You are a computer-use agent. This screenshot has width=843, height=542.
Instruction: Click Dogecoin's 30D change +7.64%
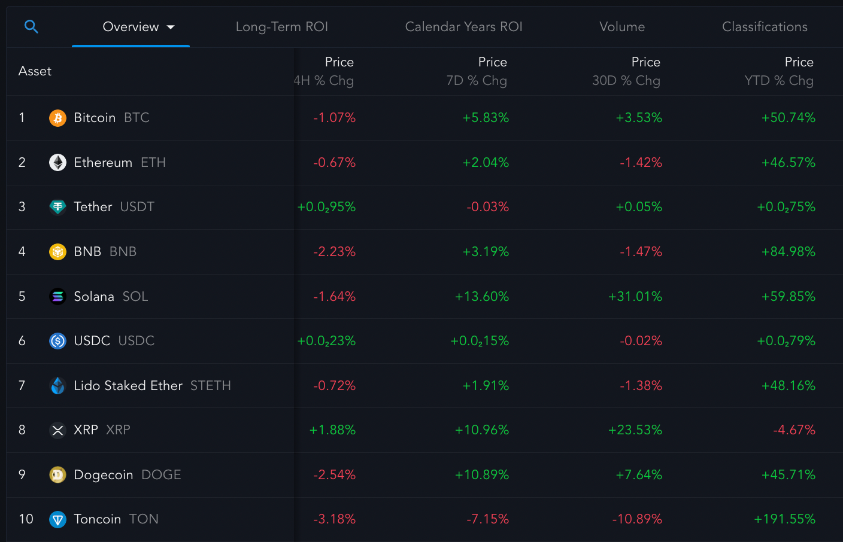639,475
